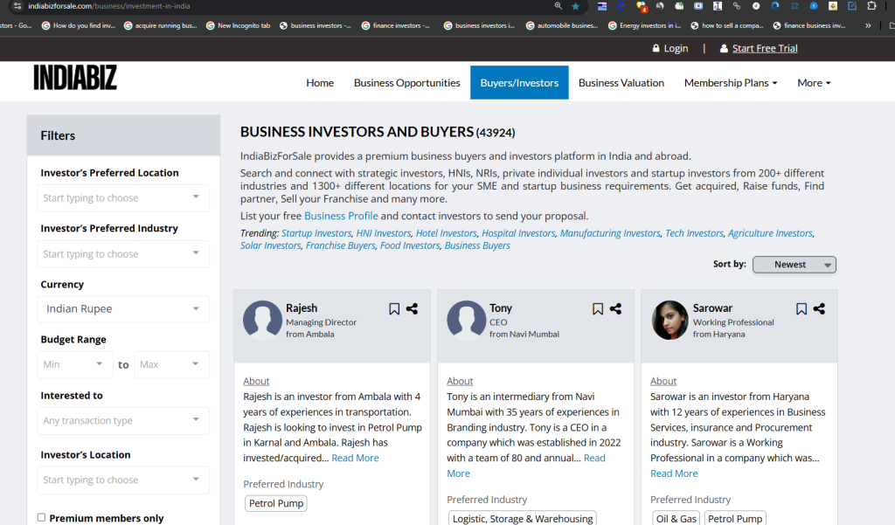Click Petrol Pump tag in Rajesh's card
The image size is (895, 525).
click(276, 503)
